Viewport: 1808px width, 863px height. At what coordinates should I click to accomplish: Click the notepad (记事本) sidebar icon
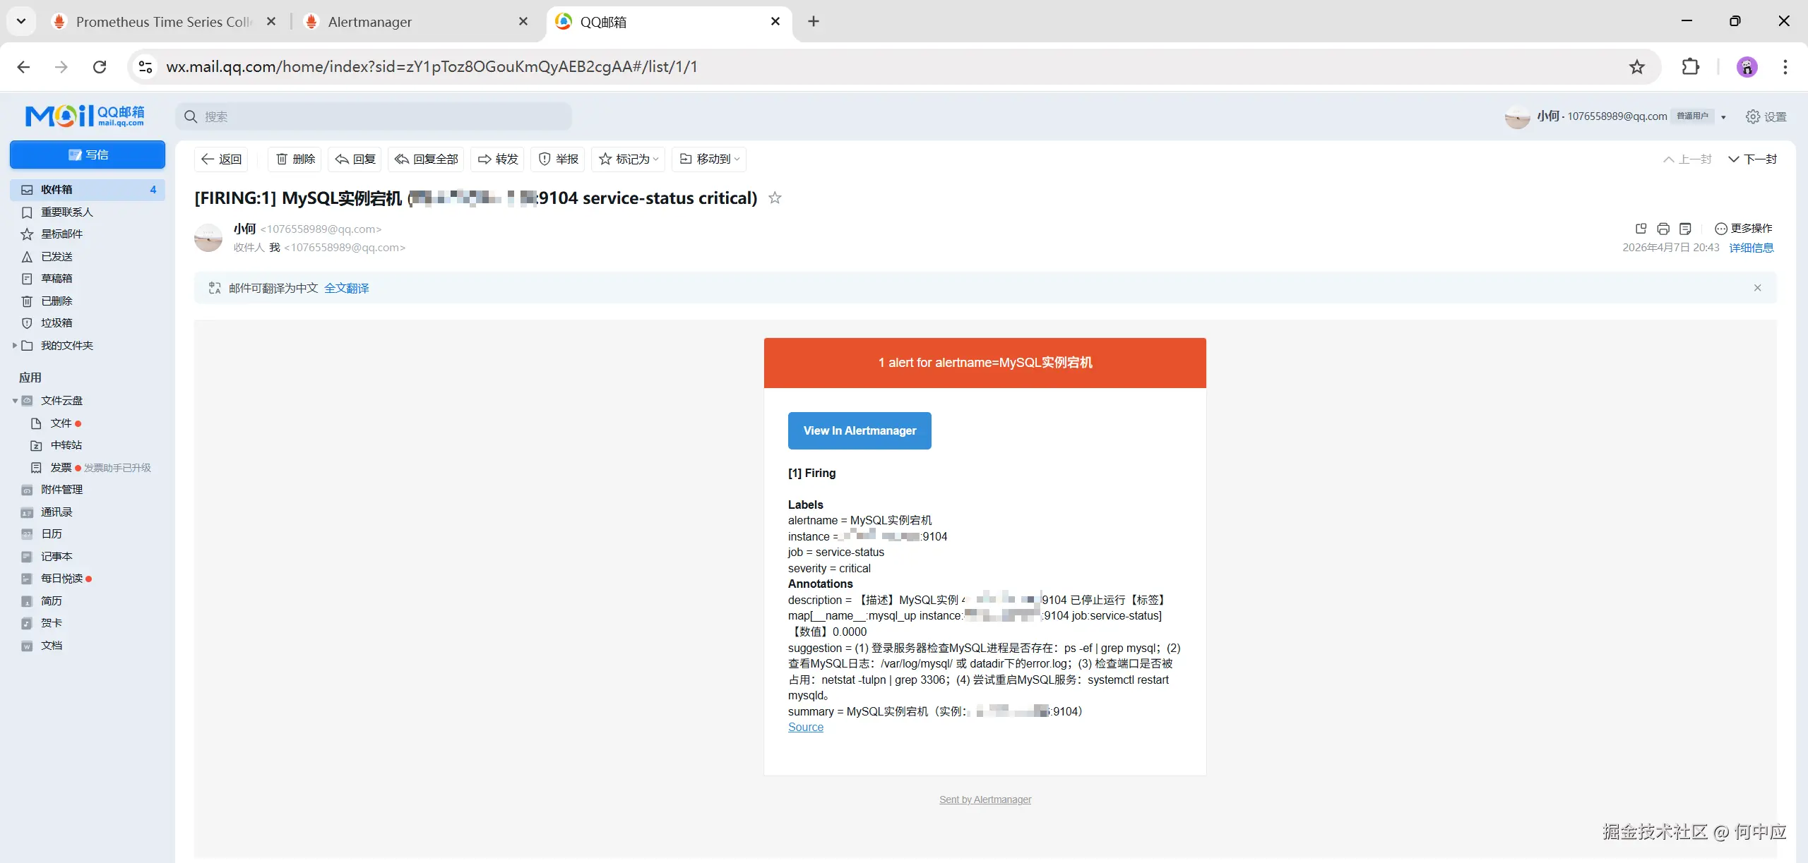(26, 556)
